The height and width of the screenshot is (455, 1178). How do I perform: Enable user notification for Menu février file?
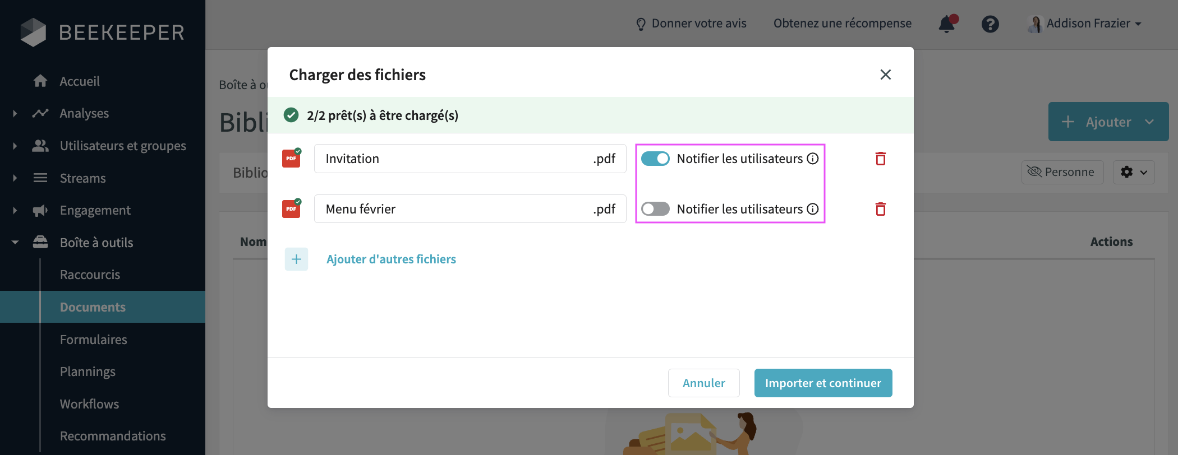[x=655, y=209]
